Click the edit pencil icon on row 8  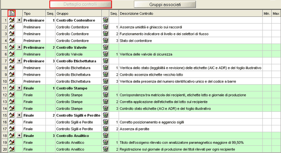point(12,68)
